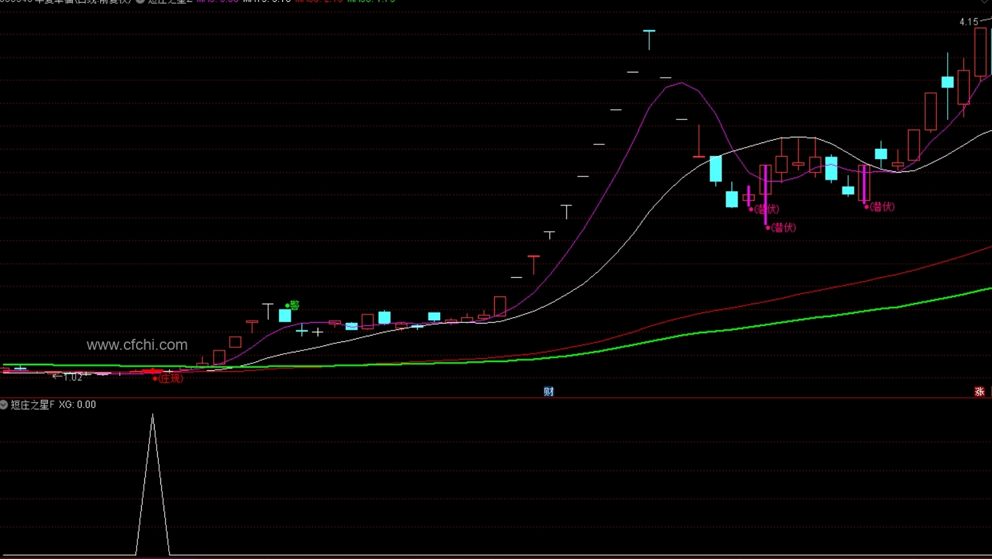
Task: Click the red 庄现 signal marker
Action: coord(169,378)
